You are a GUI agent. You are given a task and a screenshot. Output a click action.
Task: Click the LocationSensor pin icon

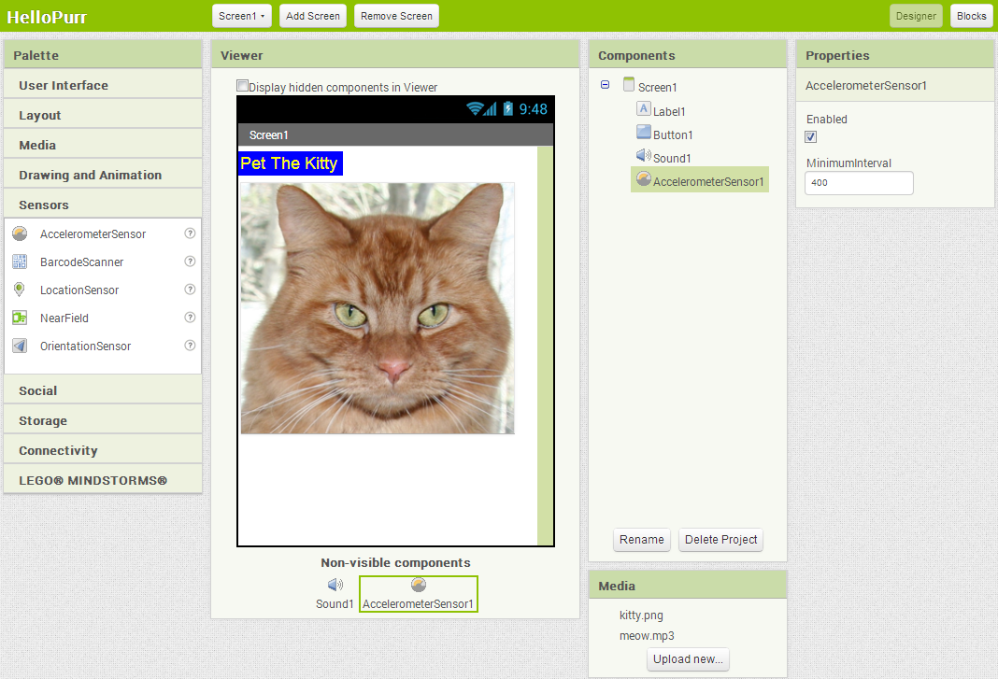pyautogui.click(x=20, y=290)
